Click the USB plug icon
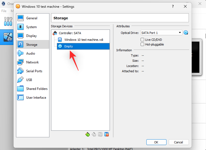The width and height of the screenshot is (206, 150). click(x=20, y=80)
